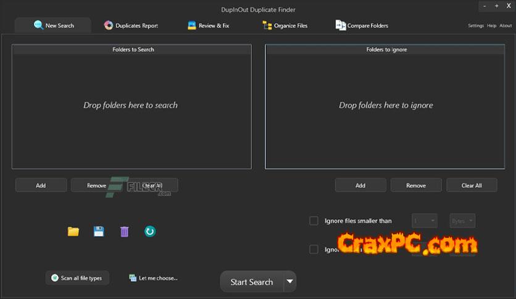The width and height of the screenshot is (516, 299).
Task: Open the Review & Fix tab
Action: 208,25
